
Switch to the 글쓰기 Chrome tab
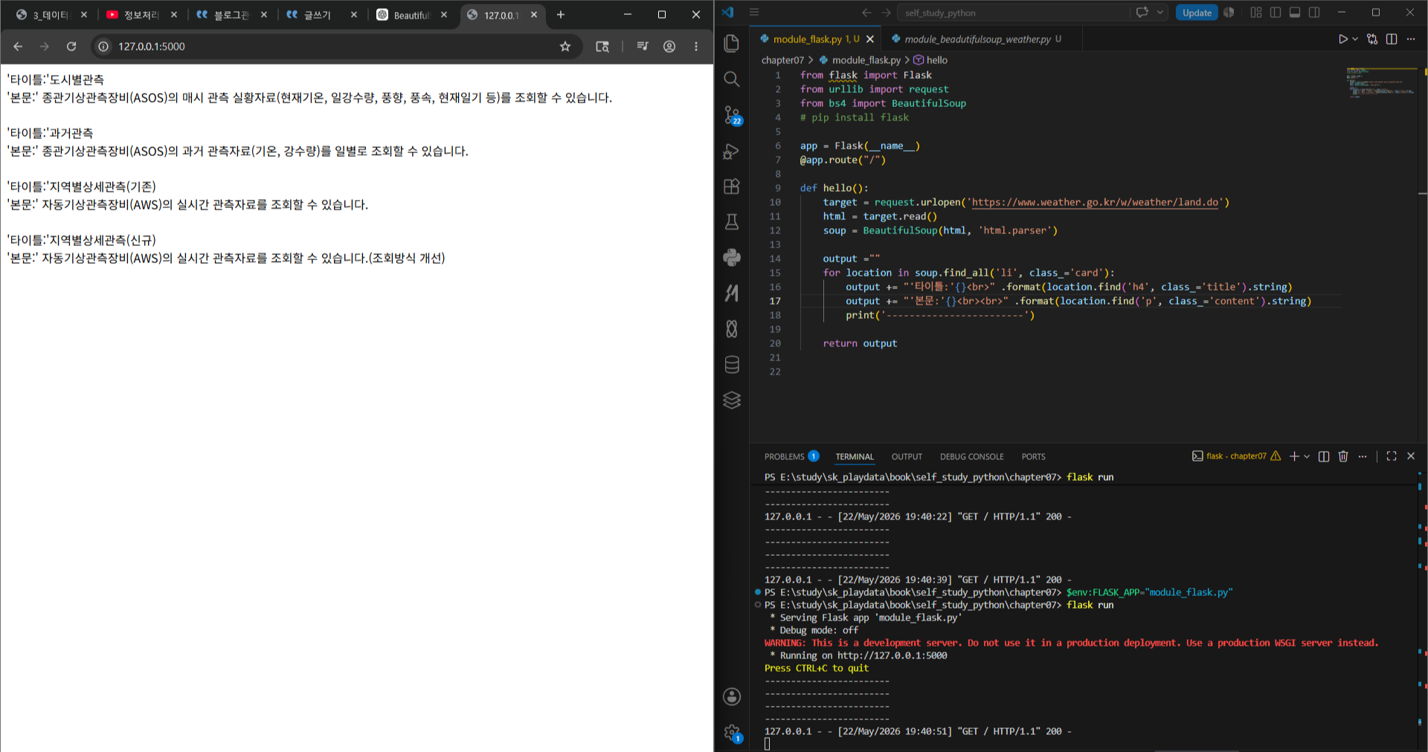point(321,15)
